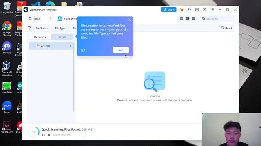Open VALORANT desktop shortcut
261x146 pixels.
(x=7, y=127)
